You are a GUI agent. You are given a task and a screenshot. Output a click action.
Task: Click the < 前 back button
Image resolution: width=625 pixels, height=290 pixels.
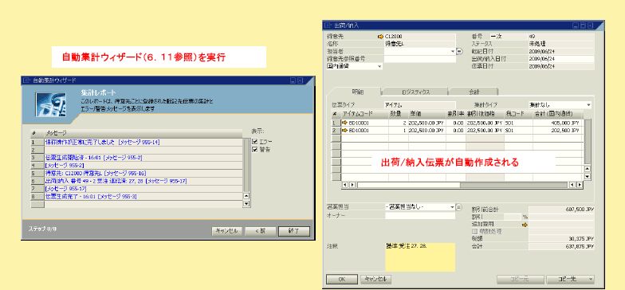tap(260, 231)
